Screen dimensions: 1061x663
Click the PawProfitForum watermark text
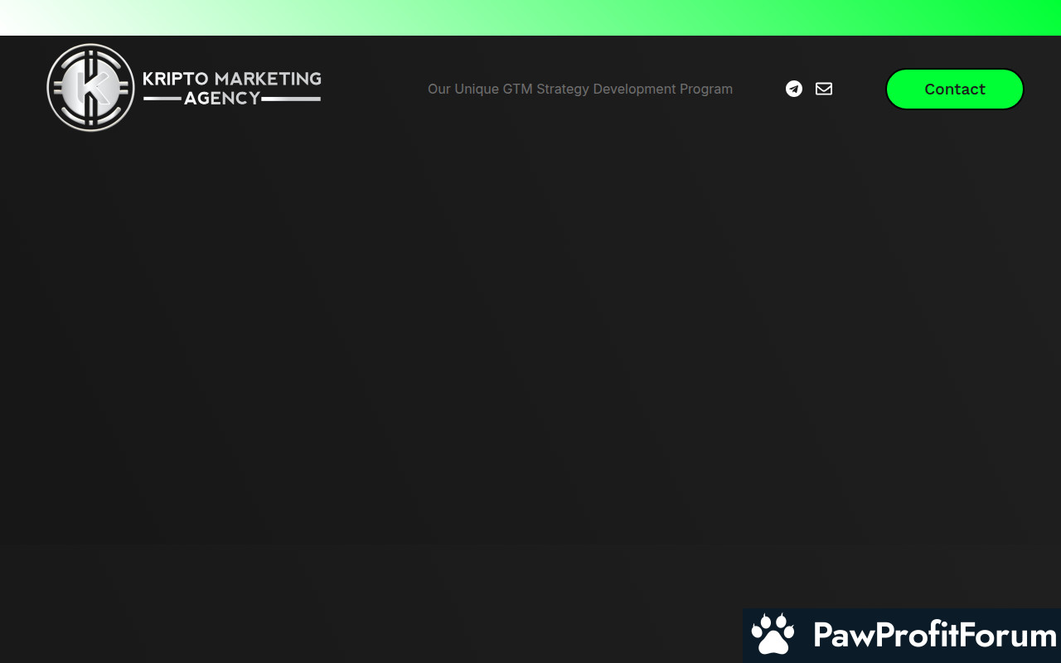[x=934, y=636]
